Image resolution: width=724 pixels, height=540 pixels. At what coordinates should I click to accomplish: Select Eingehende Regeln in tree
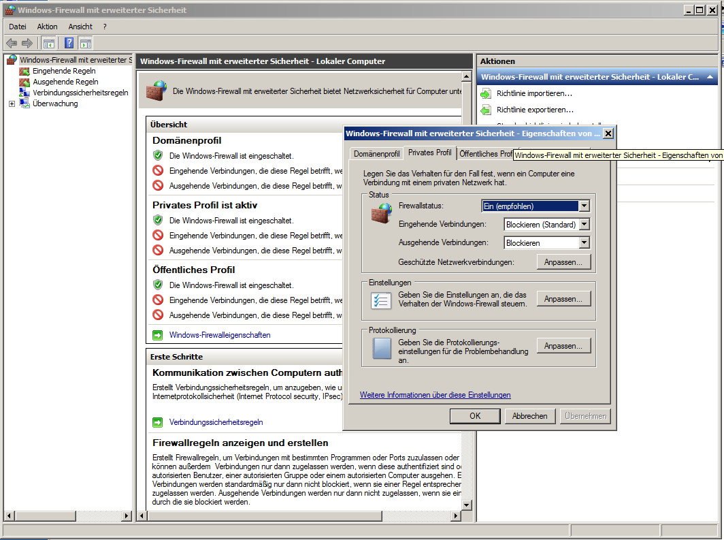[64, 71]
